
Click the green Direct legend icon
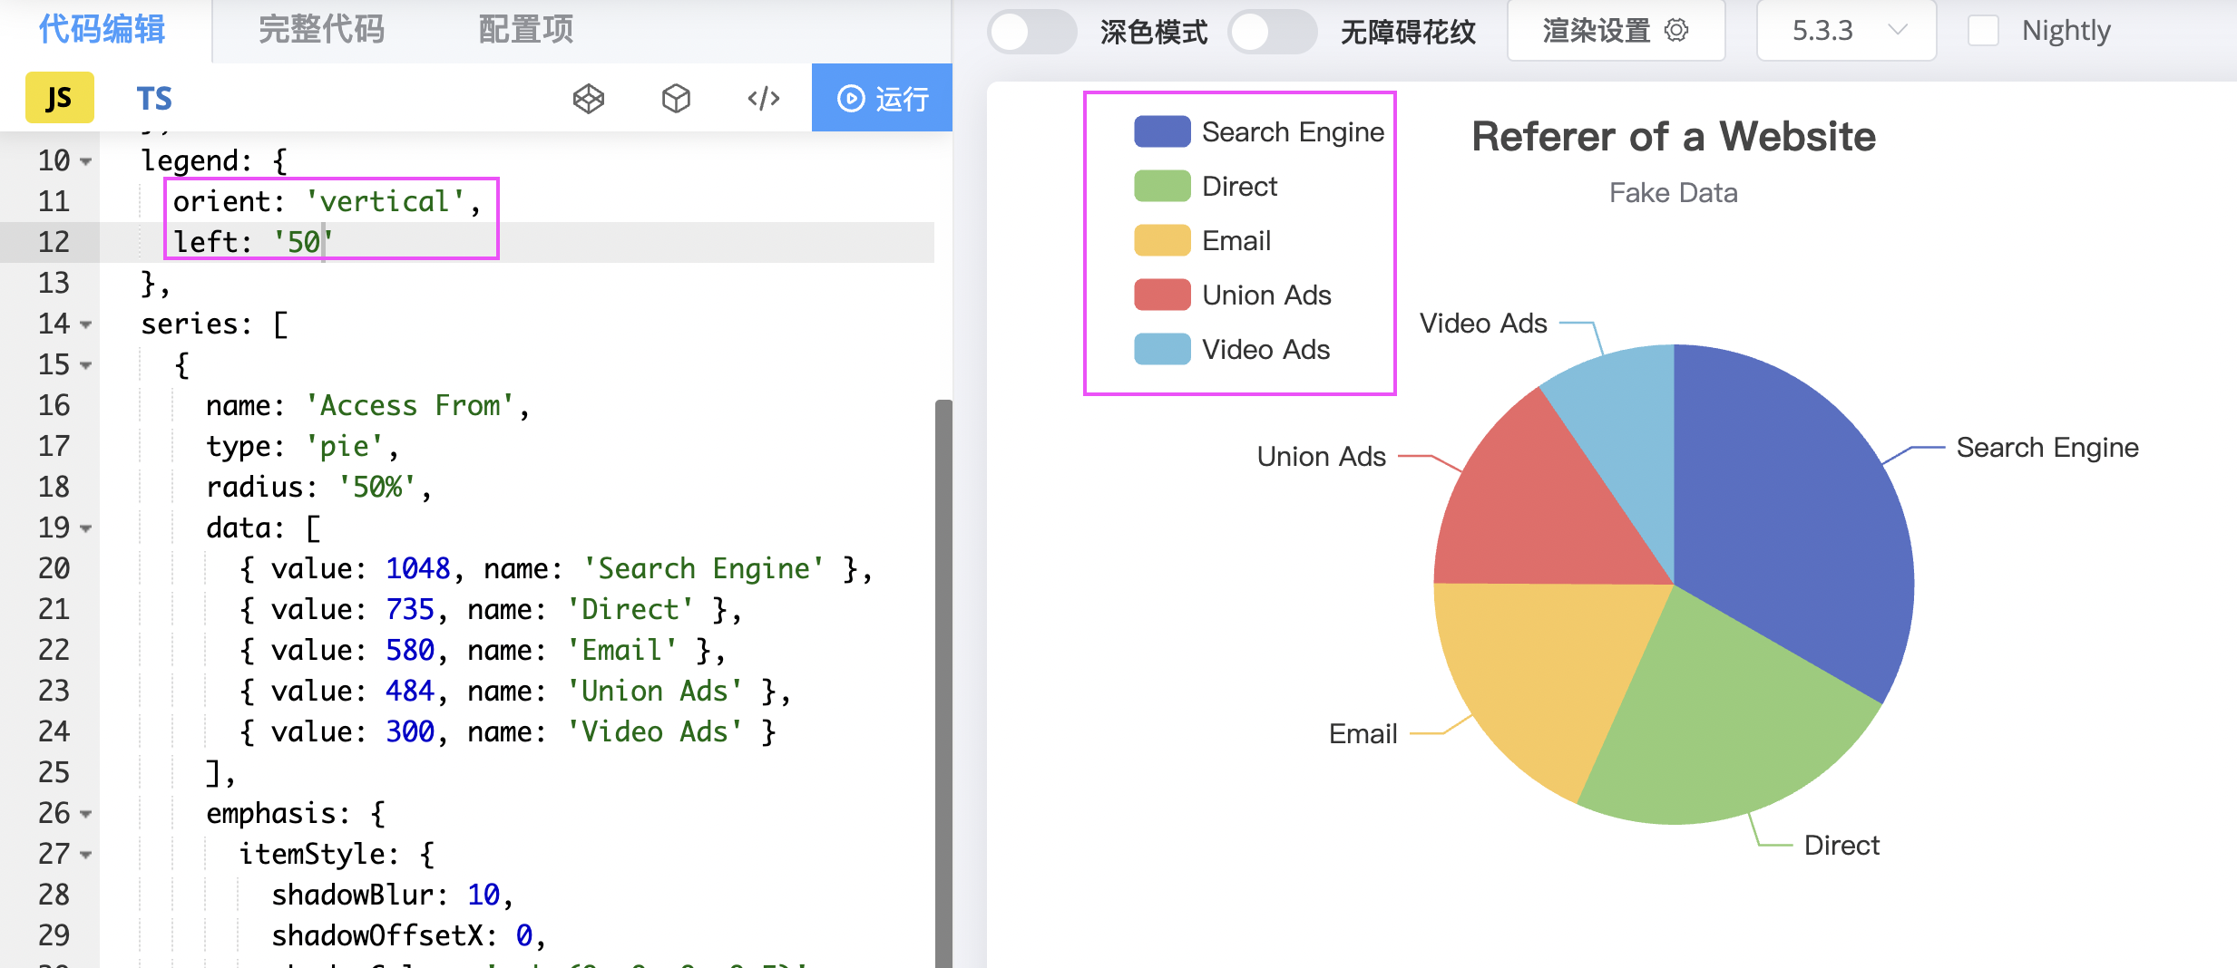pos(1161,187)
